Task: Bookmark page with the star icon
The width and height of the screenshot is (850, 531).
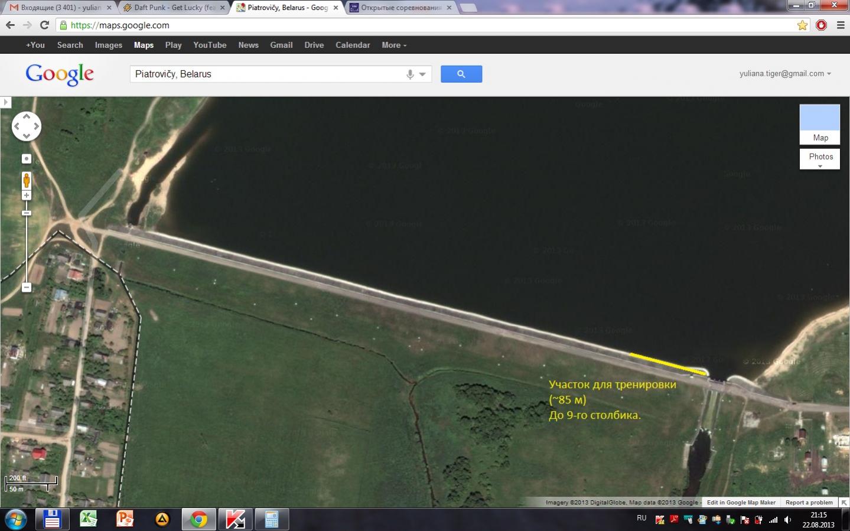Action: (x=802, y=25)
